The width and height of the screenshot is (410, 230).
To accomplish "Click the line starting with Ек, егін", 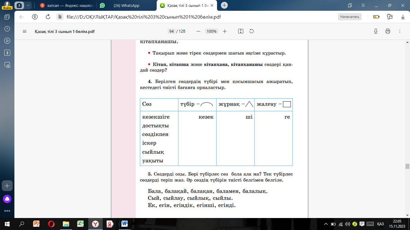I will pos(192,205).
